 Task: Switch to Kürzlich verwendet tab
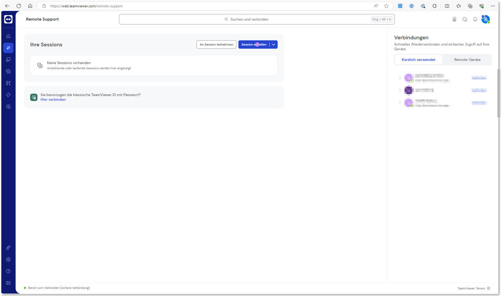click(418, 60)
